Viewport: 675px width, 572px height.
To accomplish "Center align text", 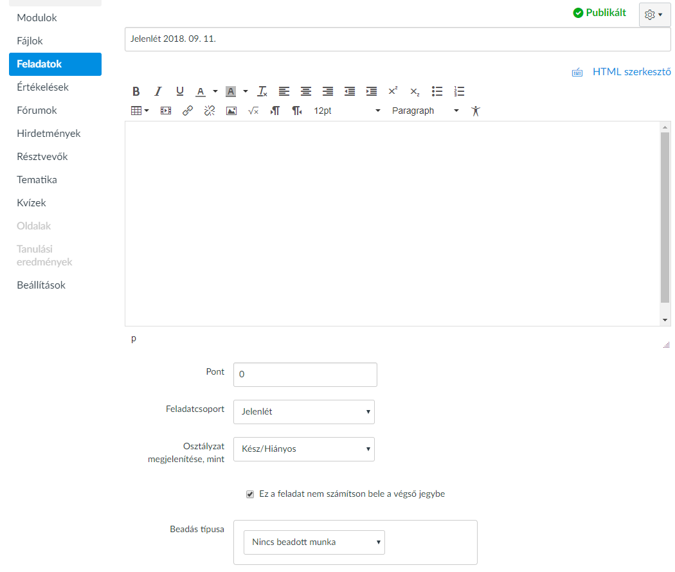I will 306,91.
